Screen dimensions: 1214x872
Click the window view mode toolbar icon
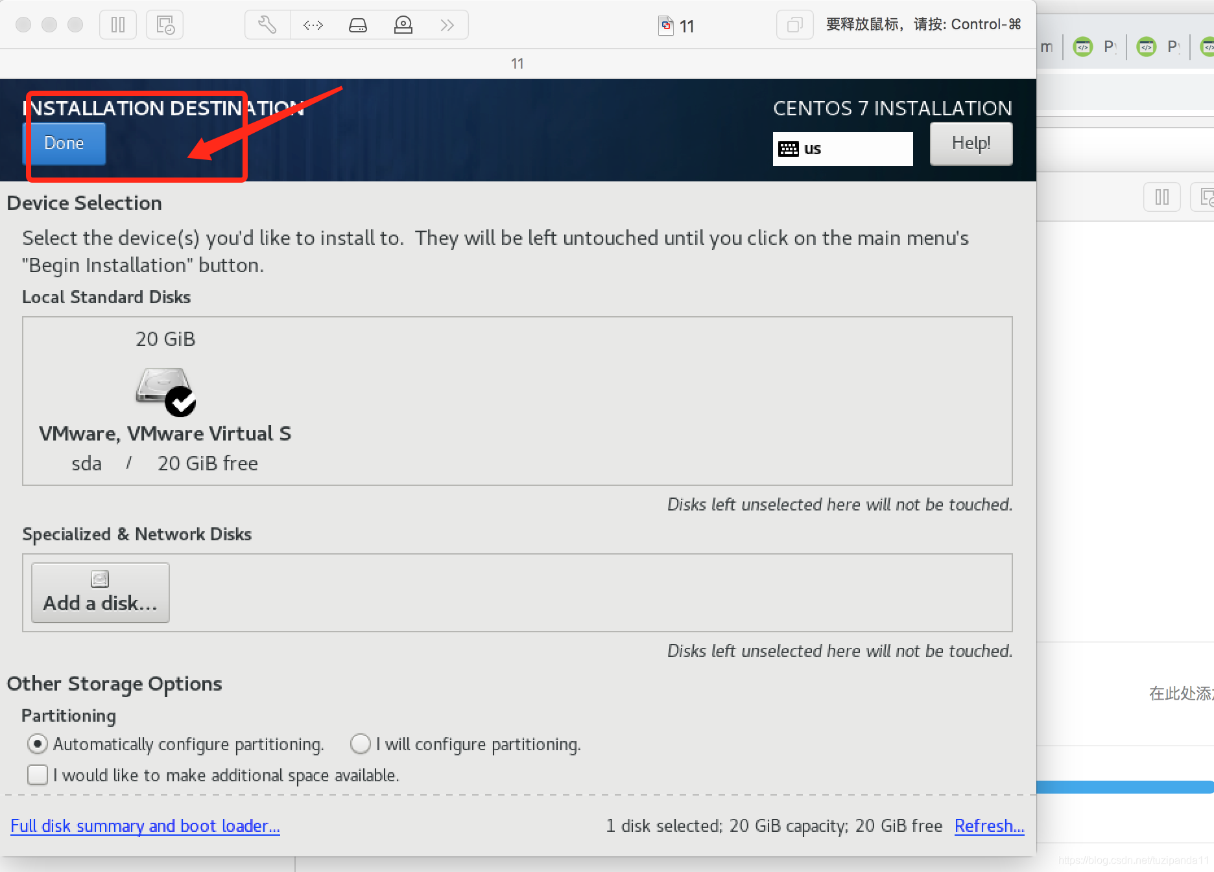coord(794,25)
